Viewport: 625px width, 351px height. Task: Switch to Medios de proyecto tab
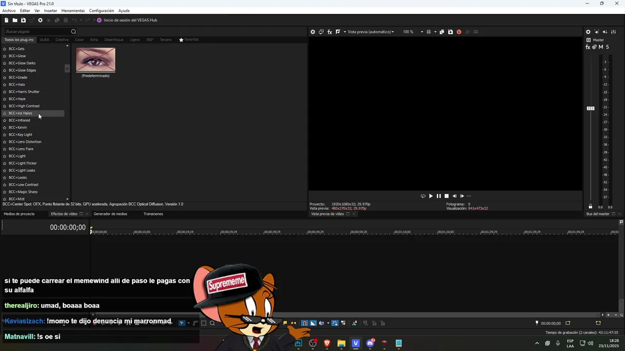click(x=19, y=214)
